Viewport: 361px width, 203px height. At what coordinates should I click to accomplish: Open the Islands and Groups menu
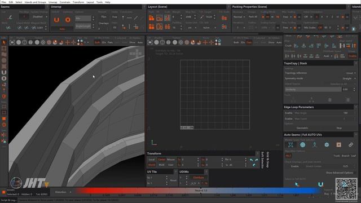[35, 2]
